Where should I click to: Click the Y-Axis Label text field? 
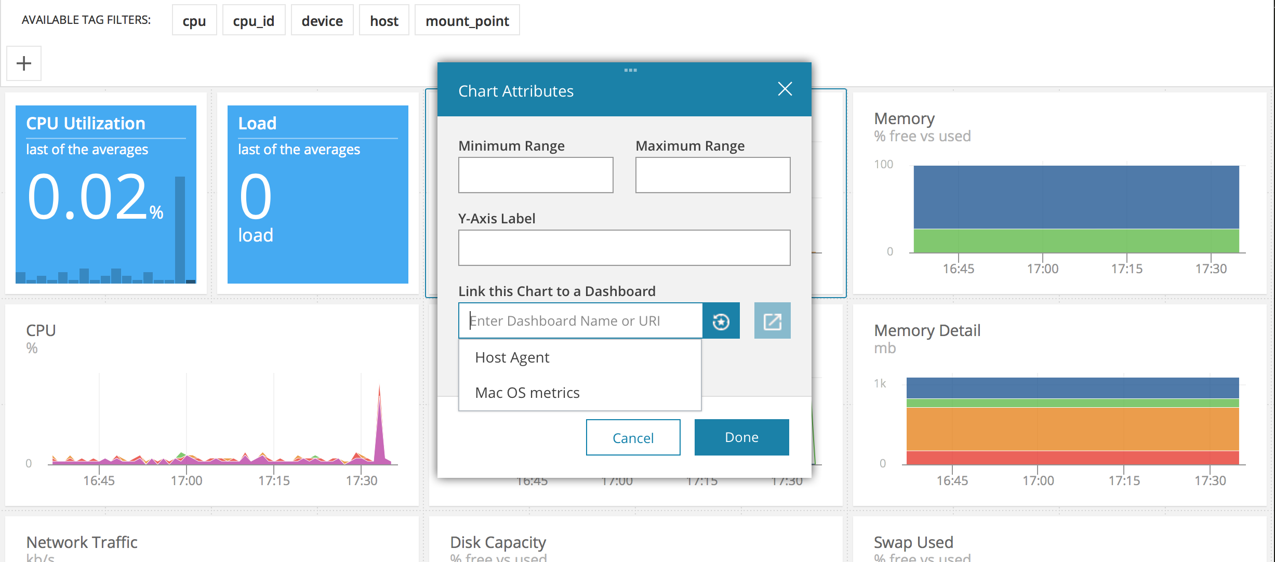tap(623, 247)
